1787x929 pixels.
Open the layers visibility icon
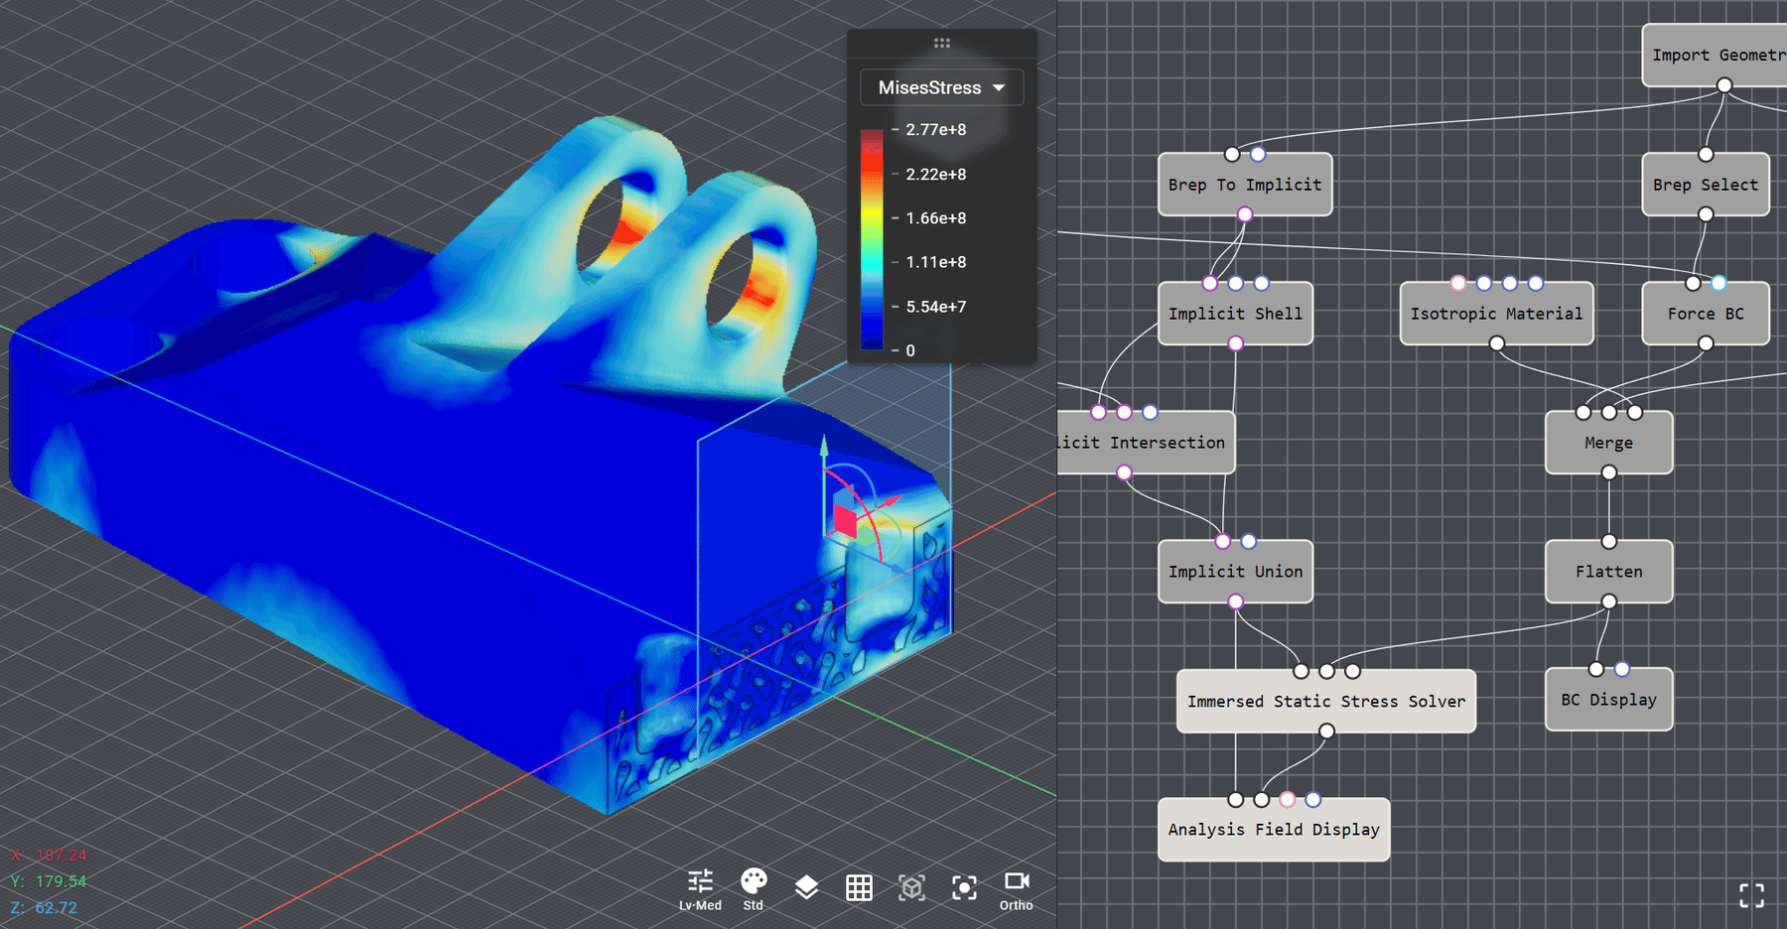[x=806, y=887]
